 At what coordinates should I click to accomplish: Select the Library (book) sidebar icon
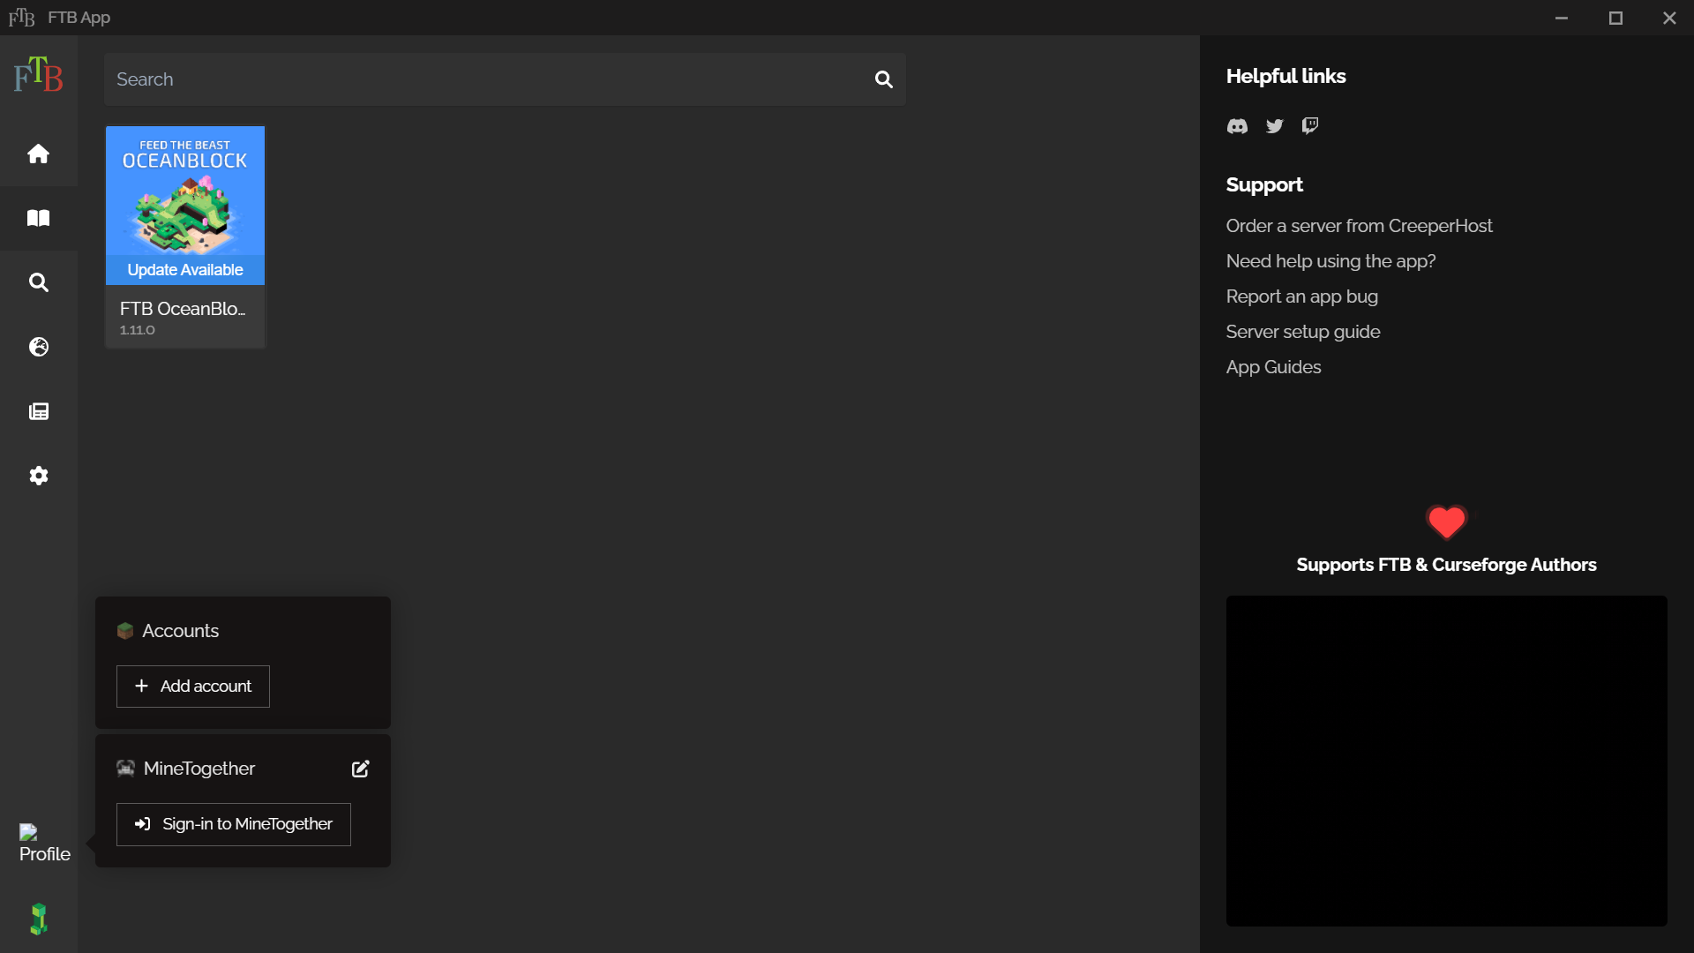coord(38,218)
